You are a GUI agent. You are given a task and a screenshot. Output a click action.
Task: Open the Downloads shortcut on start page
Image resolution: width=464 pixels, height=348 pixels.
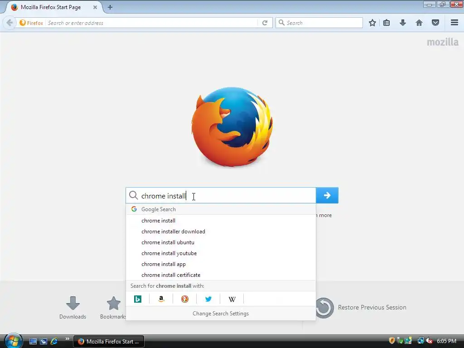click(73, 308)
